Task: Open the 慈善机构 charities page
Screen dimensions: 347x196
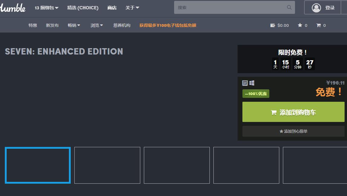Action: coord(122,25)
